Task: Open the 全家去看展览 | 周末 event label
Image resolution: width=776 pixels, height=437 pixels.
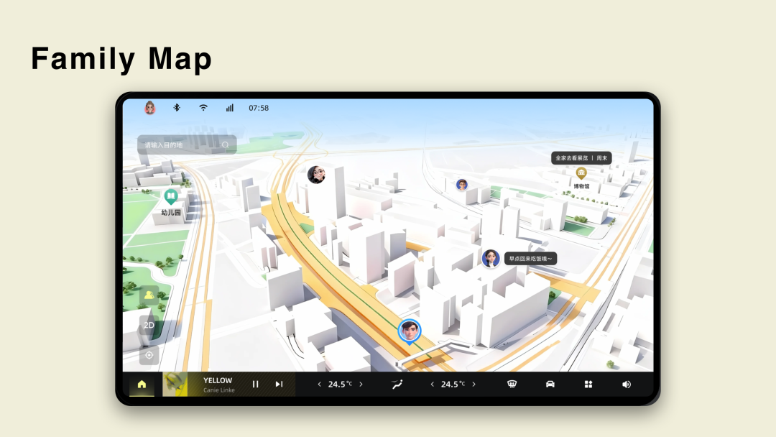Action: [581, 158]
